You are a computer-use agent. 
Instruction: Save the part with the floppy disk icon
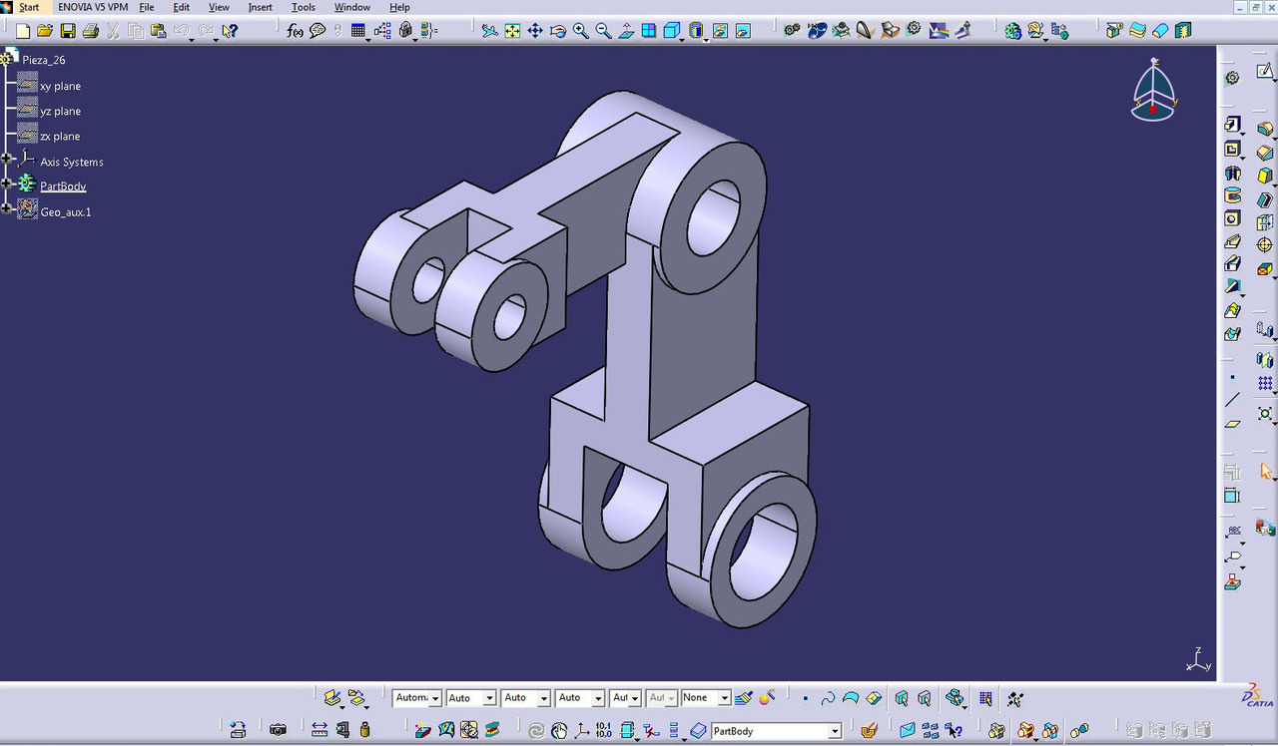[68, 31]
